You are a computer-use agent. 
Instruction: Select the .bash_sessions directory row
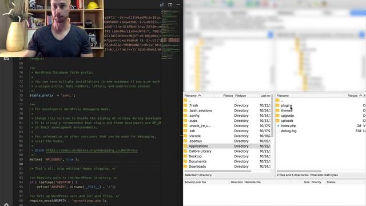tap(228, 110)
